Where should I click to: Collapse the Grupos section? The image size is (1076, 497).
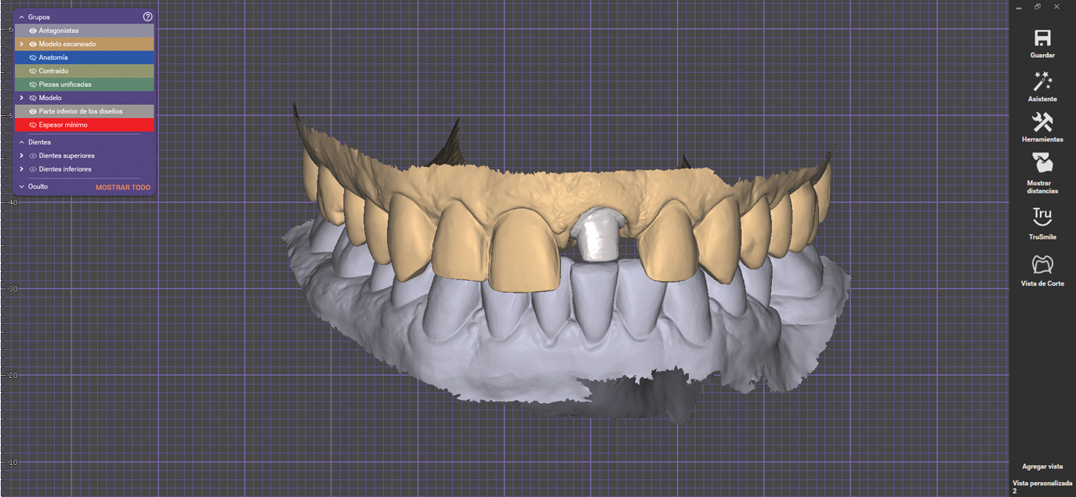21,16
